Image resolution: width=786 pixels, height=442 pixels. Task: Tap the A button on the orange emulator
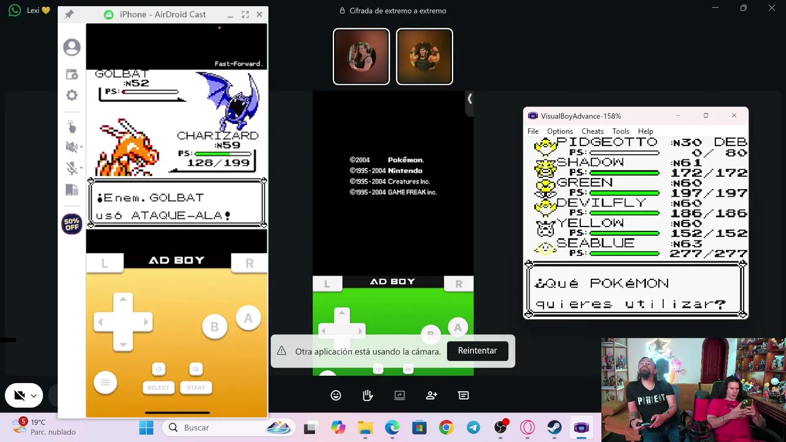point(248,319)
